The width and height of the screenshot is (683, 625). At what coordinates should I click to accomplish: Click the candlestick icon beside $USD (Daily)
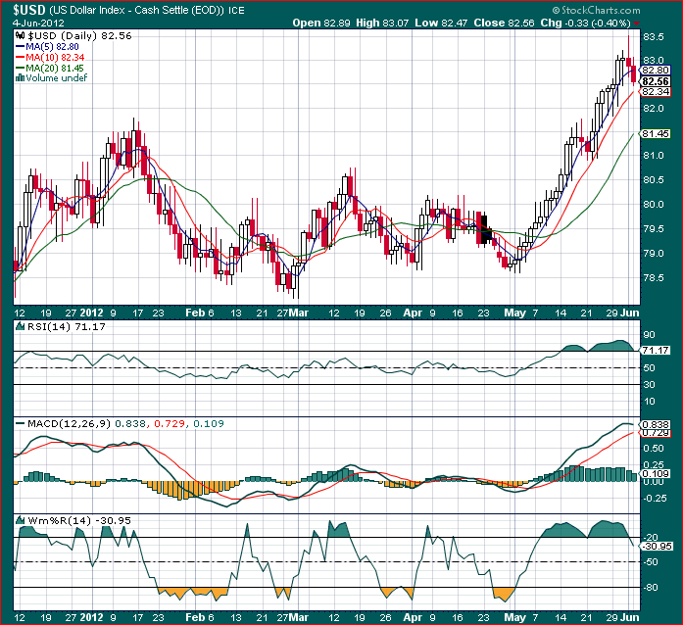[x=20, y=36]
